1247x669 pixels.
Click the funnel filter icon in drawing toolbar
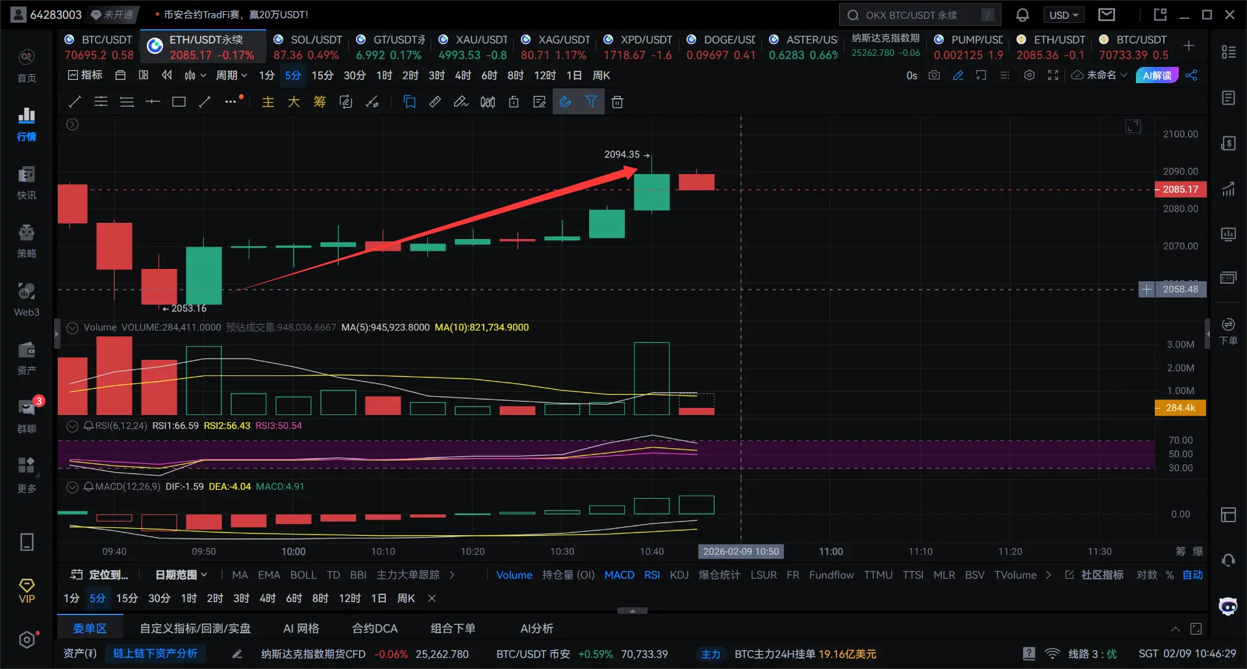click(x=591, y=102)
